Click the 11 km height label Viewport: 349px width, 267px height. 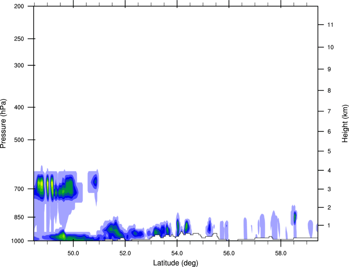pyautogui.click(x=330, y=25)
